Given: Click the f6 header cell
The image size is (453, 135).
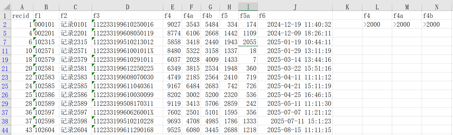Looking at the screenshot, I should (x=295, y=16).
